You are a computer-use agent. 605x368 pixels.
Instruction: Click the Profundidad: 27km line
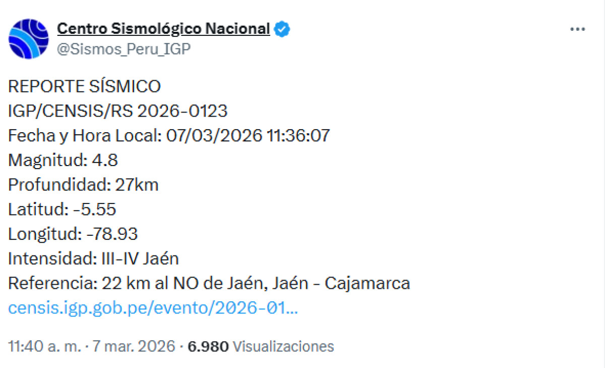(x=83, y=185)
